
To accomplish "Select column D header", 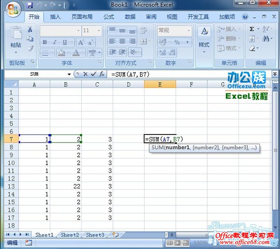I will pyautogui.click(x=128, y=84).
